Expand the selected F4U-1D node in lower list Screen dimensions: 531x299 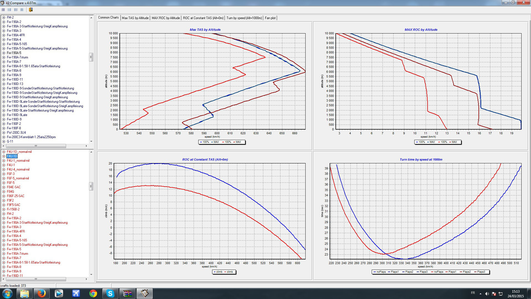click(4, 156)
